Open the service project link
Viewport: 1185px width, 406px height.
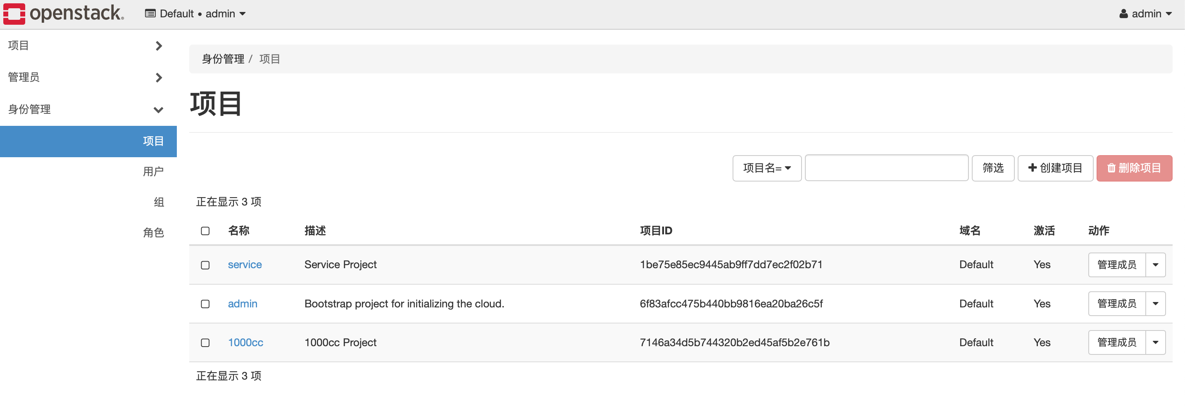[x=244, y=264]
